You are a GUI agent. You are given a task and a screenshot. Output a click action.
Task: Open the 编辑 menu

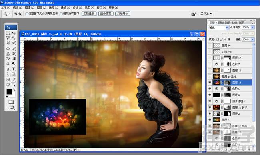18,8
